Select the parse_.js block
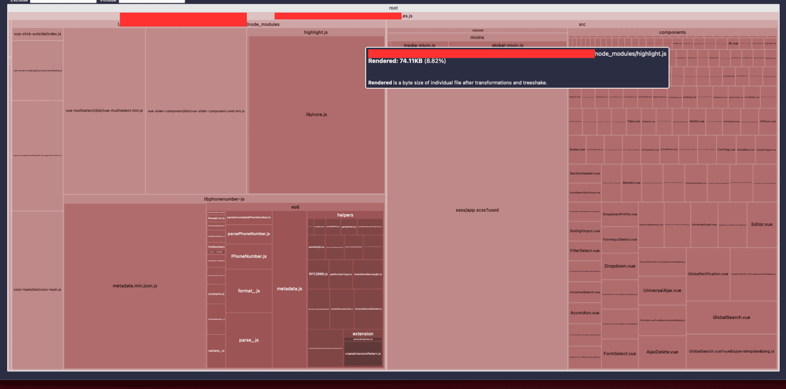The image size is (786, 389). pos(249,340)
